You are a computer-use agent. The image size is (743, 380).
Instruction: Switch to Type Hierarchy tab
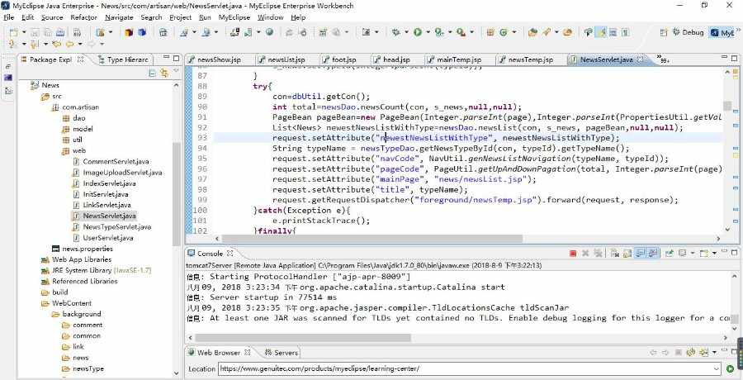pos(122,59)
